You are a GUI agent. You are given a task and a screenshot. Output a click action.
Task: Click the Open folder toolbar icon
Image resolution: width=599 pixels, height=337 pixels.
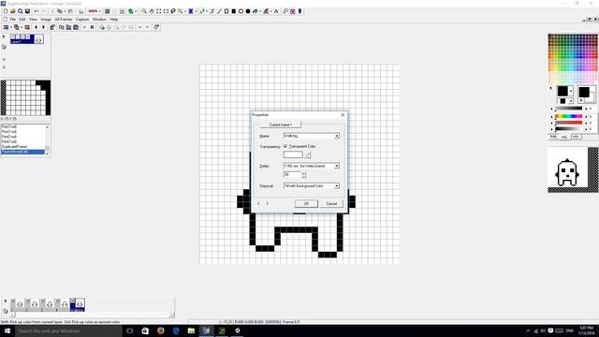point(12,11)
